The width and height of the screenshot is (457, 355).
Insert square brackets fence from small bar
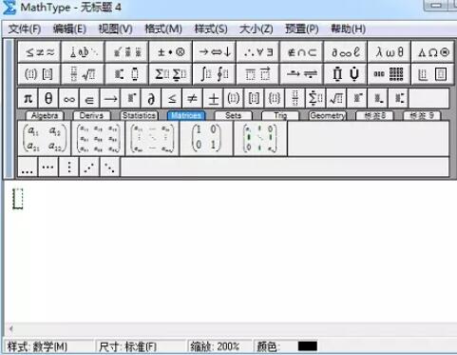click(x=254, y=99)
